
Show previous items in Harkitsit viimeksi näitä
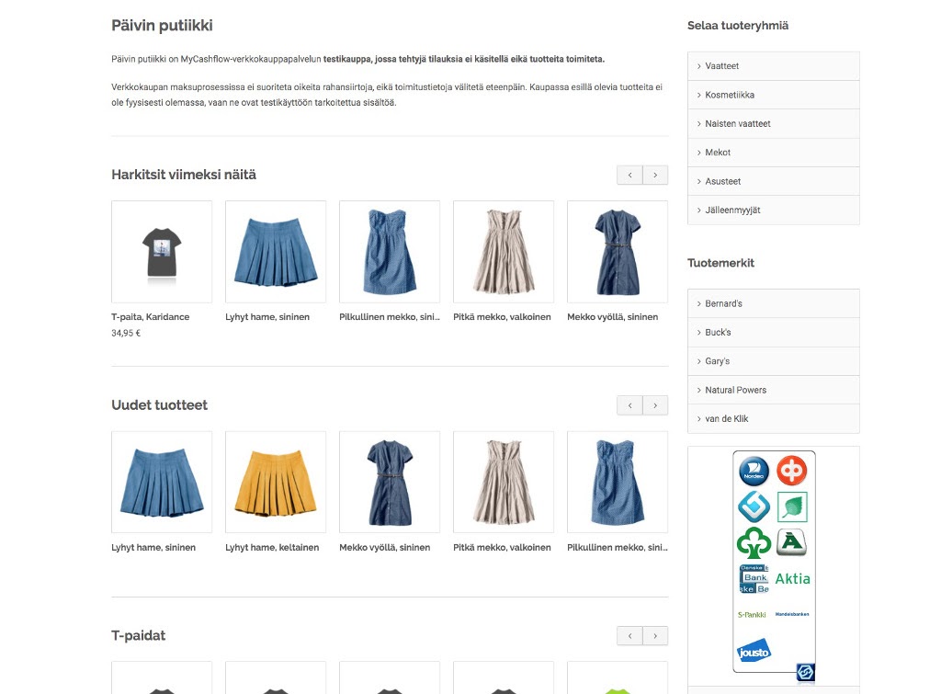(x=629, y=175)
